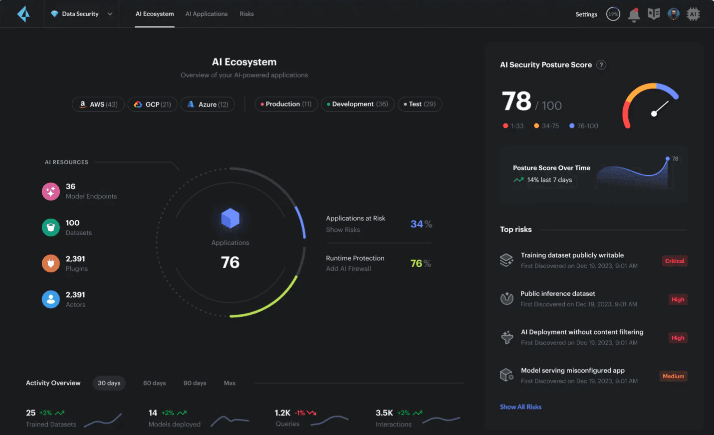The height and width of the screenshot is (435, 714).
Task: Click the AI chip icon in the header
Action: (x=693, y=14)
